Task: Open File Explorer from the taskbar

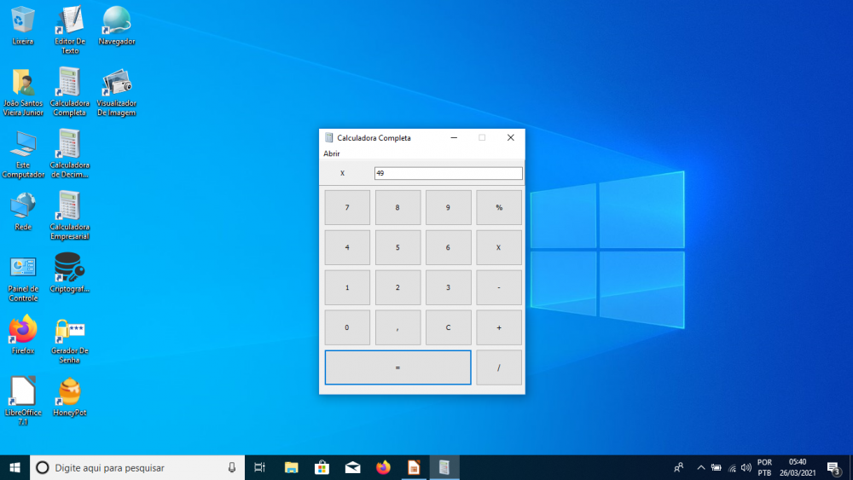Action: pyautogui.click(x=292, y=467)
